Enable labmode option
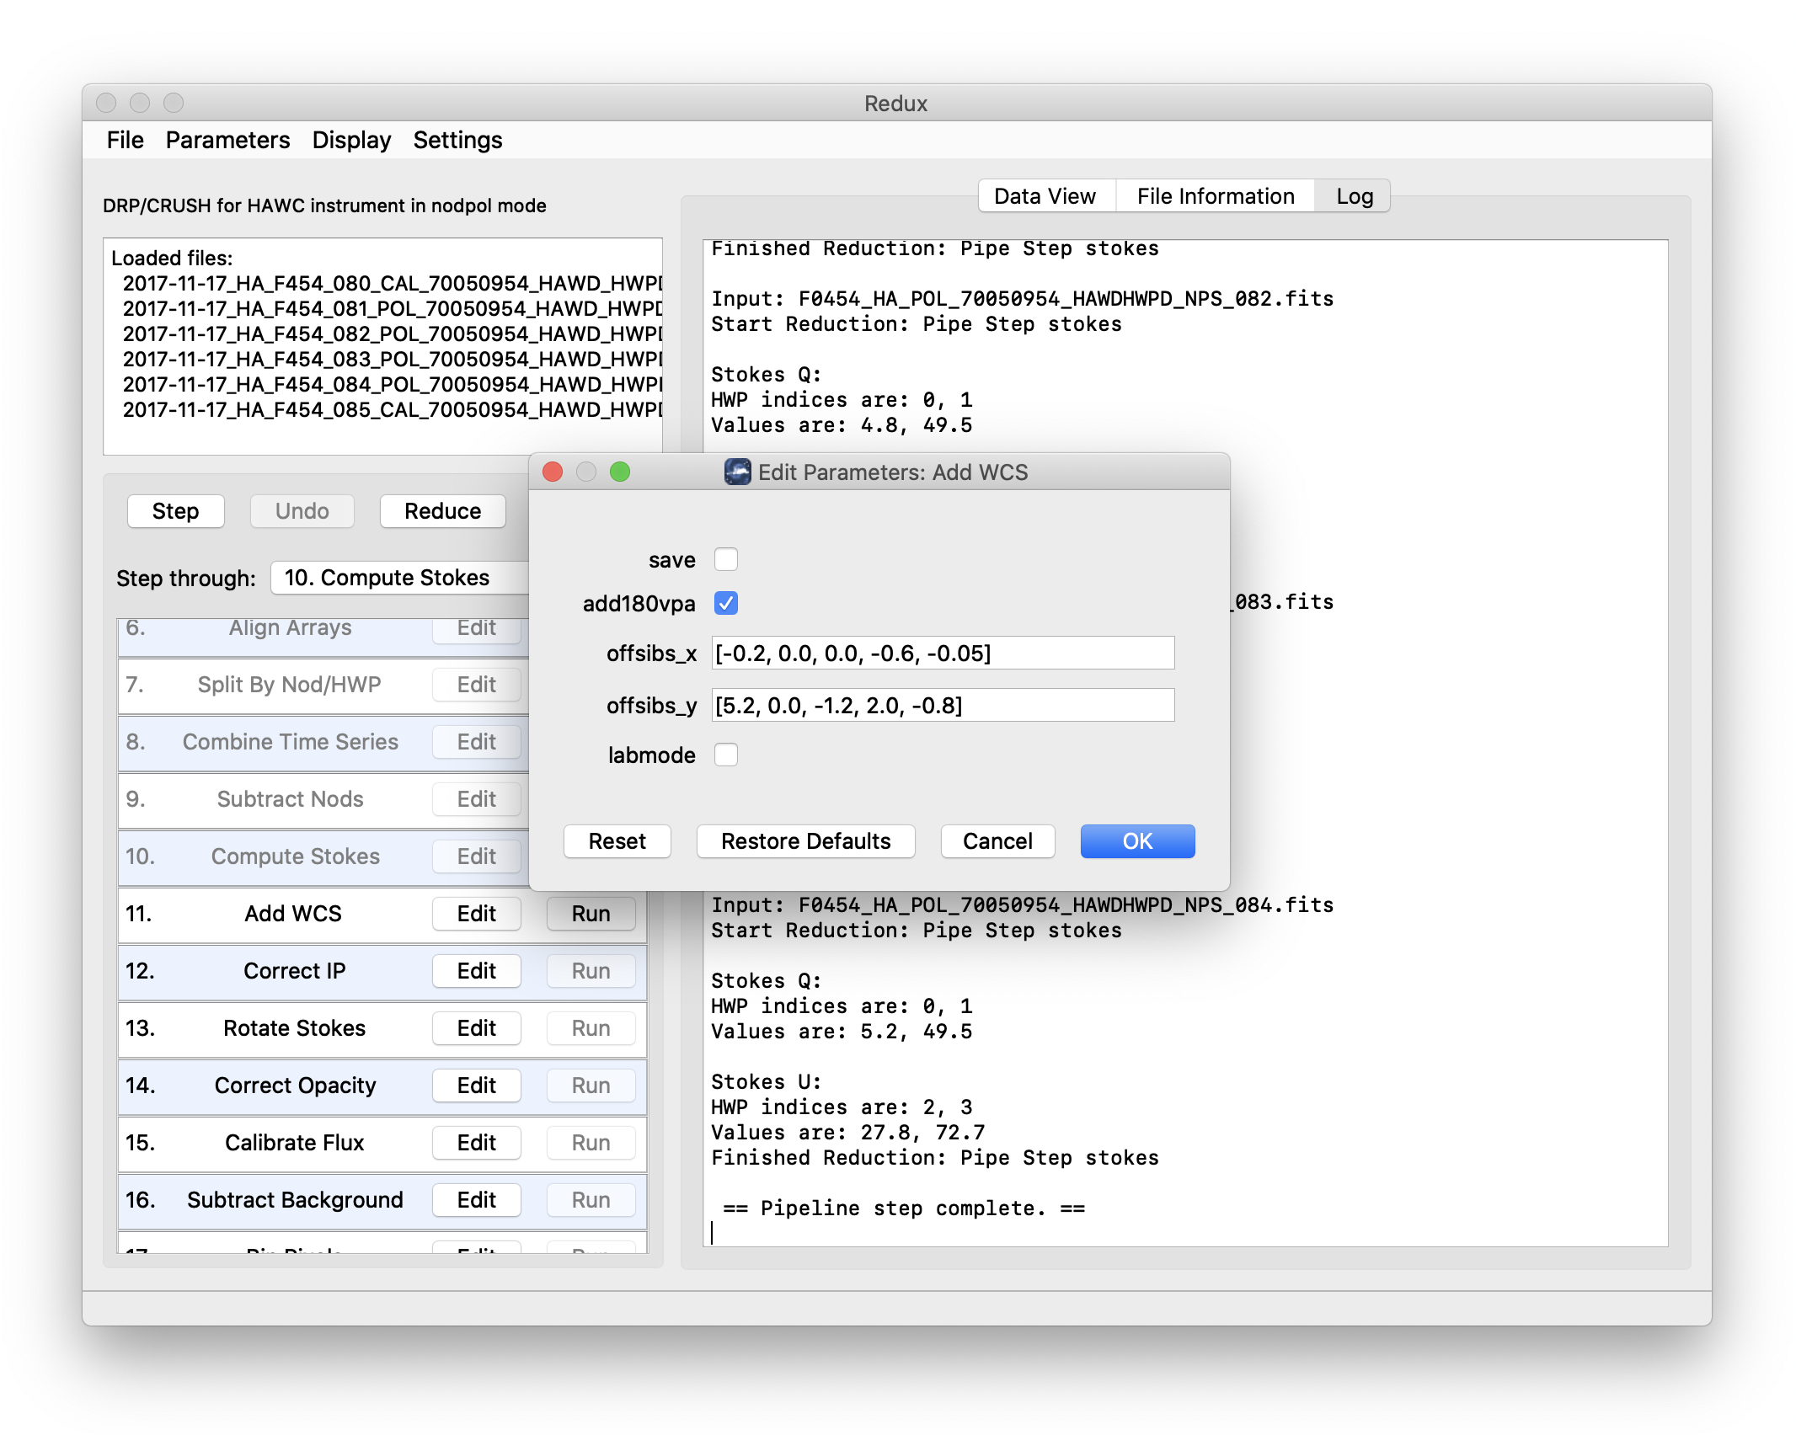This screenshot has width=1796, height=1435. click(x=725, y=755)
